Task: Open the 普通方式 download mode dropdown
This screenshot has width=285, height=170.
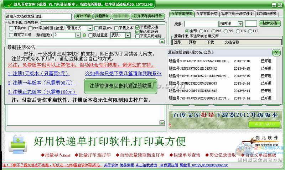Action: click(90, 28)
